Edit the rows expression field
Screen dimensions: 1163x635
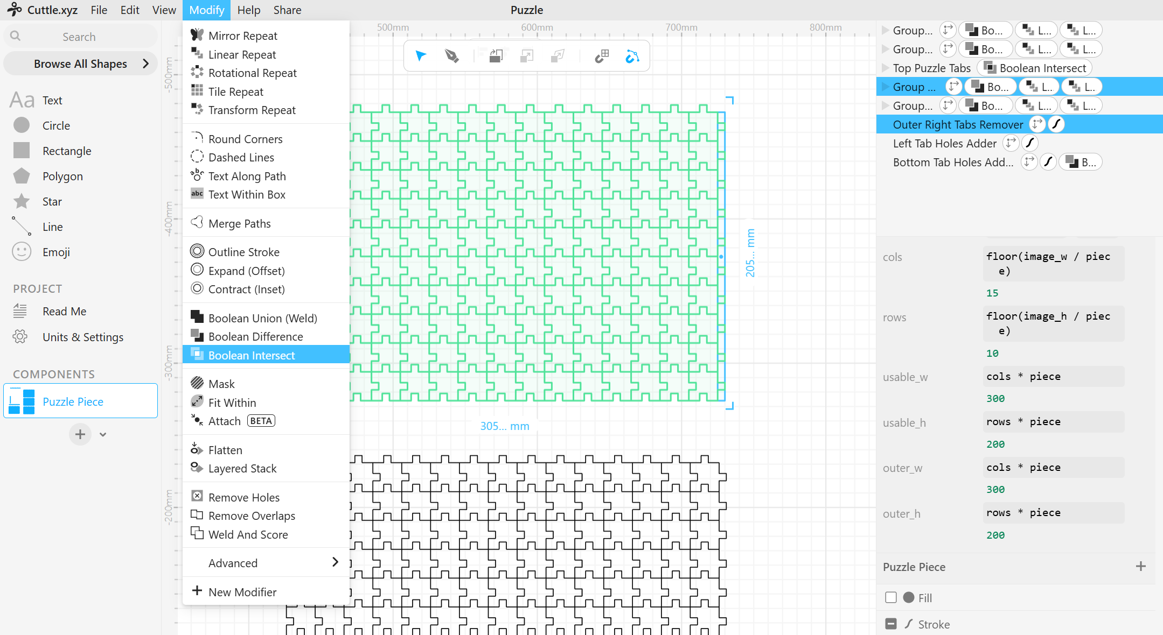coord(1053,323)
